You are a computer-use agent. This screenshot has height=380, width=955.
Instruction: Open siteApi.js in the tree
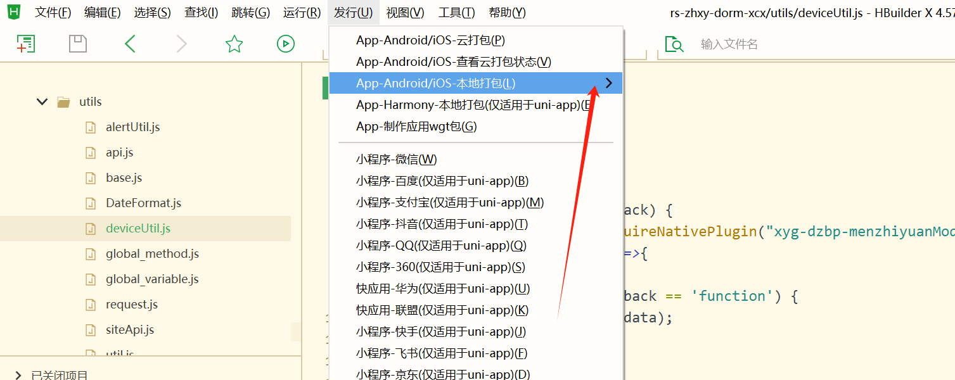(130, 330)
